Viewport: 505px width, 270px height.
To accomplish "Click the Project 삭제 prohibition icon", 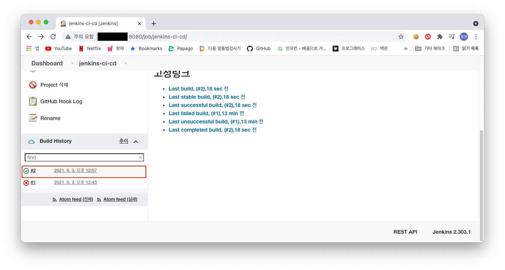I will (x=33, y=85).
